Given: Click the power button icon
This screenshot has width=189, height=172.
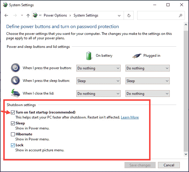Looking at the screenshot, I should pyautogui.click(x=15, y=68).
